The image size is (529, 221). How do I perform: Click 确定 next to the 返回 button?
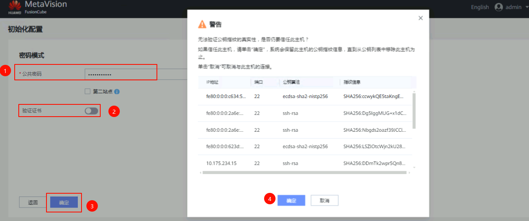pos(64,203)
